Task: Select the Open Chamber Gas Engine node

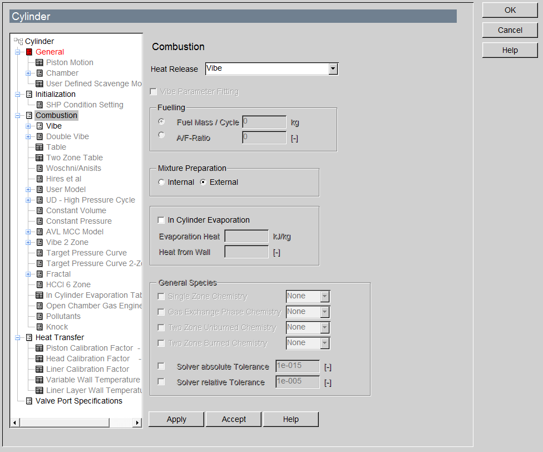Action: point(94,306)
